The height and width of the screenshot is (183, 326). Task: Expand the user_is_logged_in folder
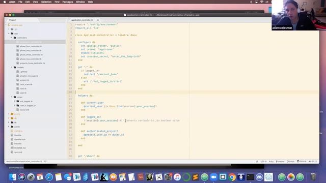coord(15,106)
